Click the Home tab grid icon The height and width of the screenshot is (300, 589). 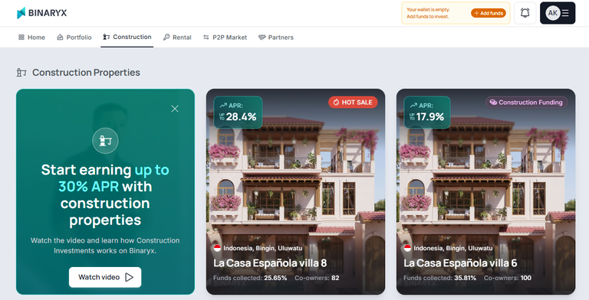(x=21, y=37)
